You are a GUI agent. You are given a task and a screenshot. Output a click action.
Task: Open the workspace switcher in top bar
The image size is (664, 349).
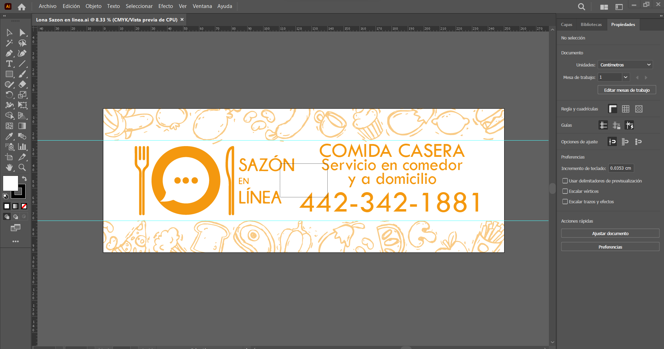click(604, 7)
